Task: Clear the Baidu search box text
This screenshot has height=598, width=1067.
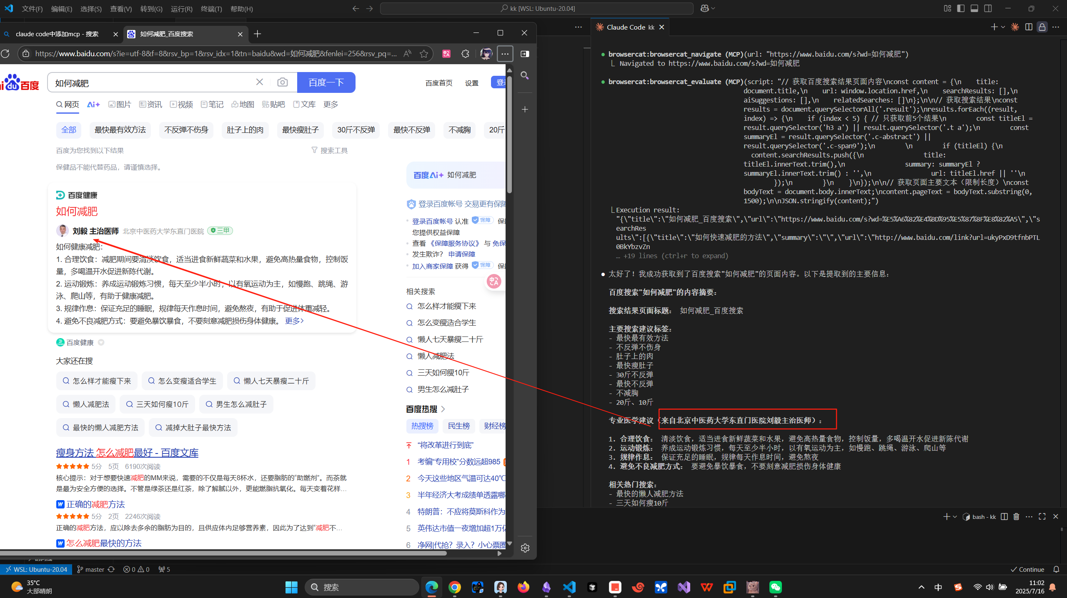Action: pos(259,82)
